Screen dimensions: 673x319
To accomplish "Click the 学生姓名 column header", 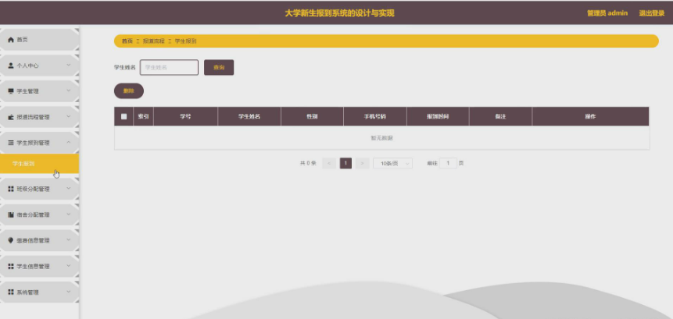I will (249, 116).
